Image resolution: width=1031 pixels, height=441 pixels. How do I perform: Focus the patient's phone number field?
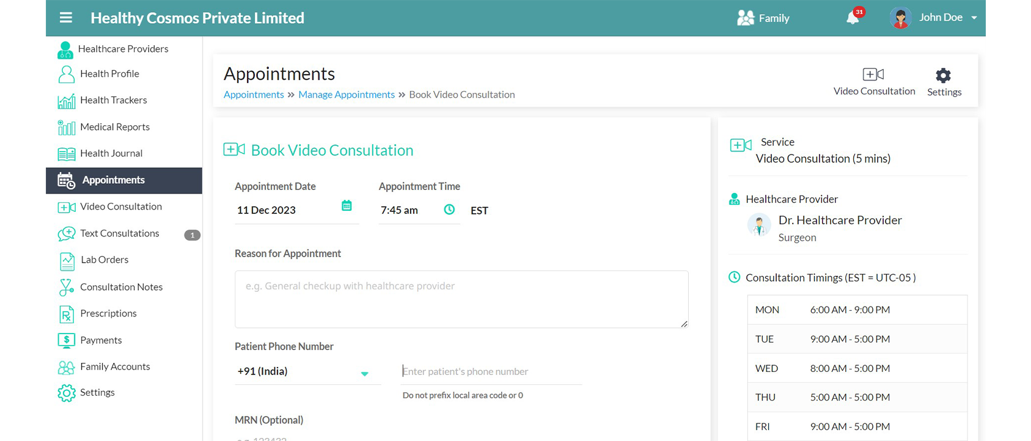click(491, 371)
